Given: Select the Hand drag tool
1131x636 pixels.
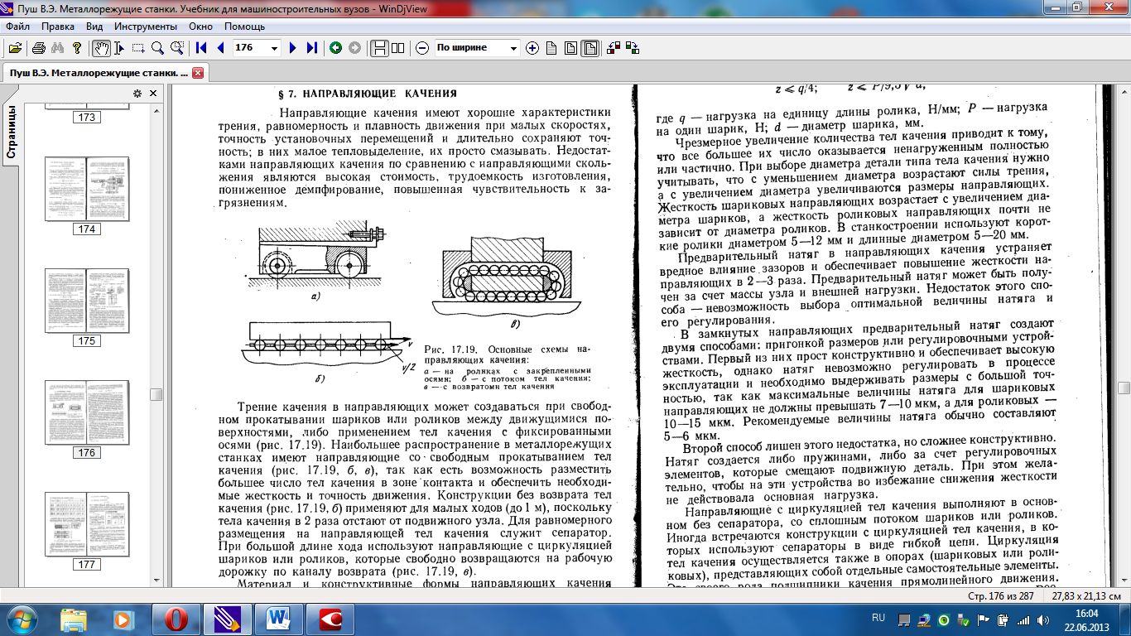Looking at the screenshot, I should click(x=101, y=48).
